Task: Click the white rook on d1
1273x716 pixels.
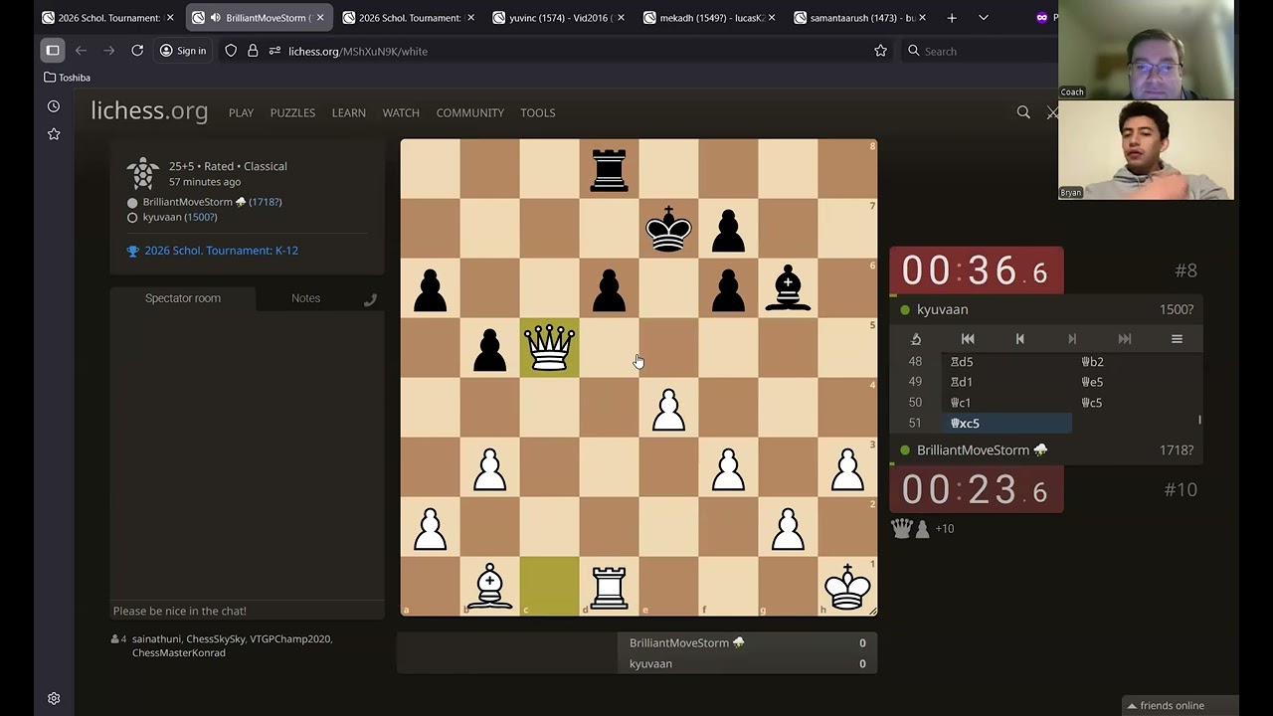Action: pos(609,587)
